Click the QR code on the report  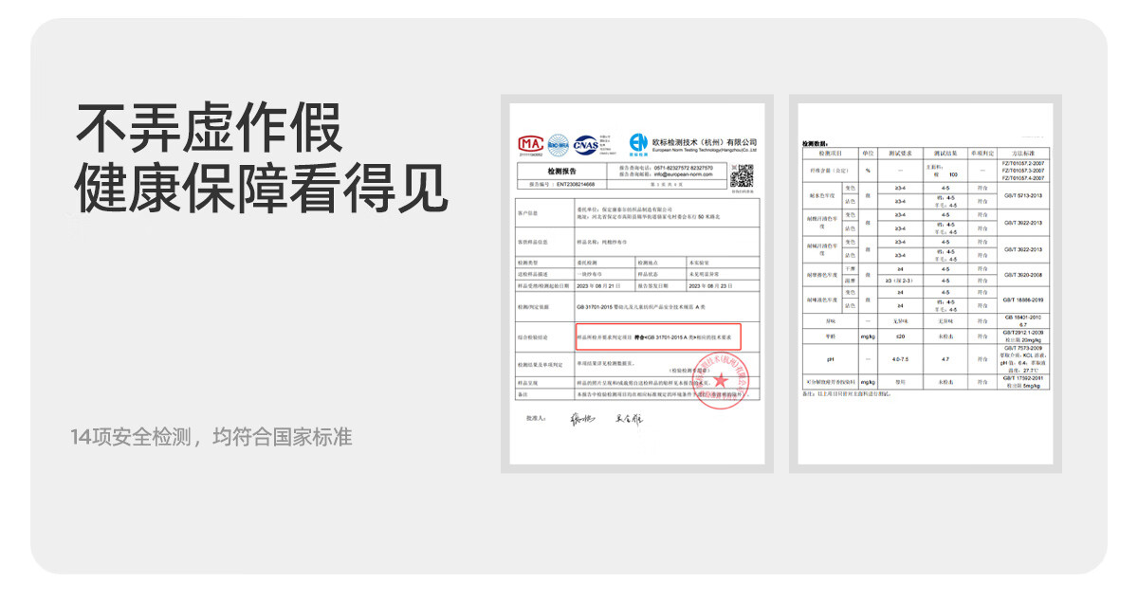(743, 175)
